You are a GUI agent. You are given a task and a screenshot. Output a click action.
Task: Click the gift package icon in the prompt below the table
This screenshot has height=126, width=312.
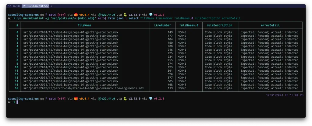pyautogui.click(x=76, y=99)
